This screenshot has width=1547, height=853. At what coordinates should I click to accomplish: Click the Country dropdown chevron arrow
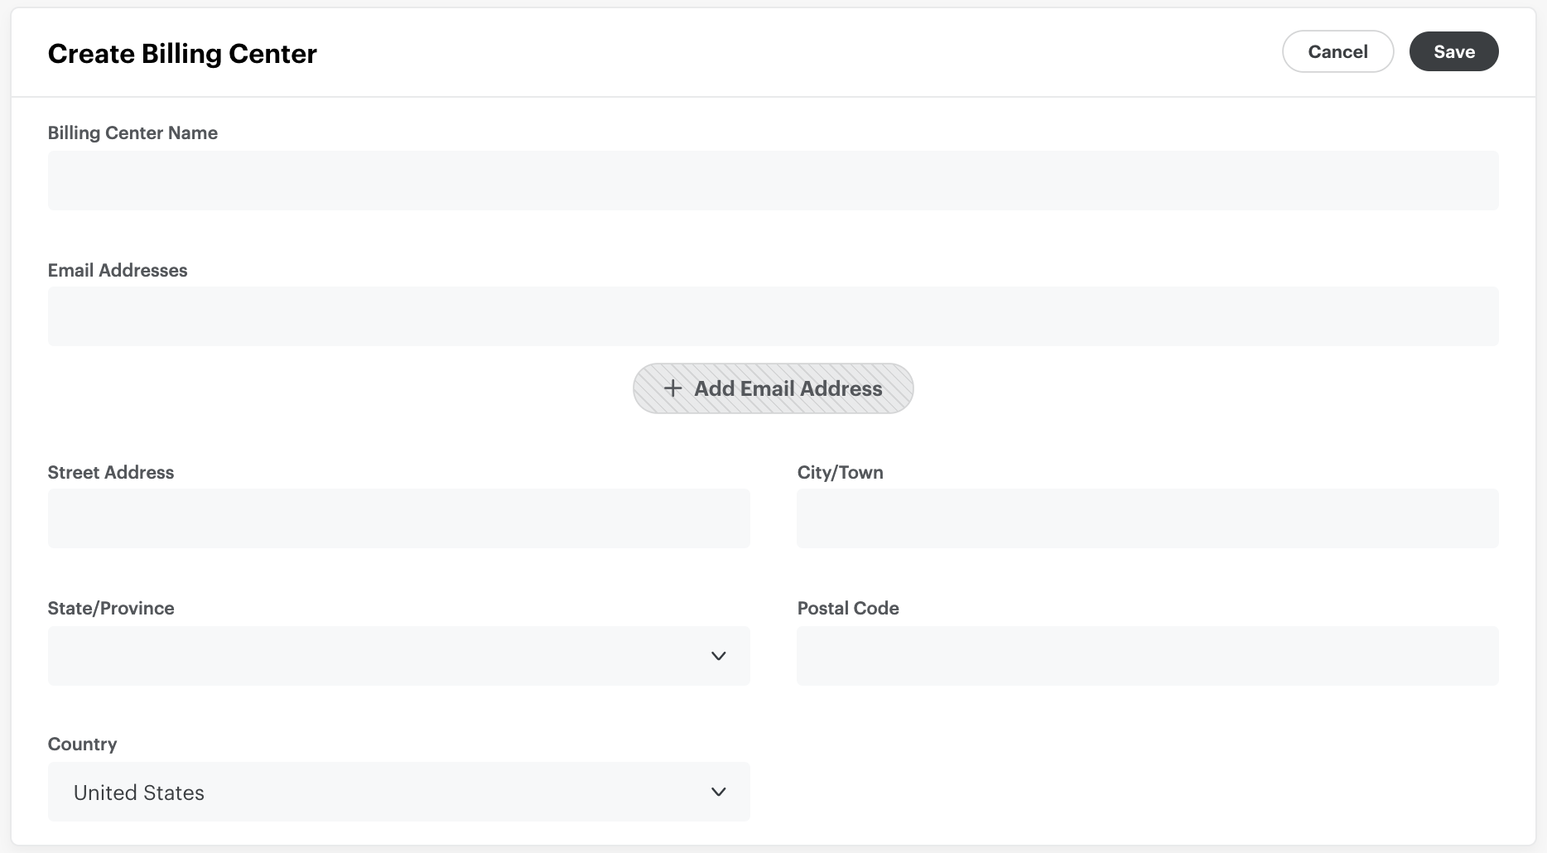coord(718,792)
